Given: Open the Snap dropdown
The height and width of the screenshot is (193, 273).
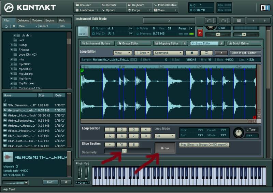Looking at the screenshot, I should click(142, 53).
